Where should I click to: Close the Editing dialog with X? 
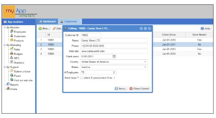click(149, 28)
